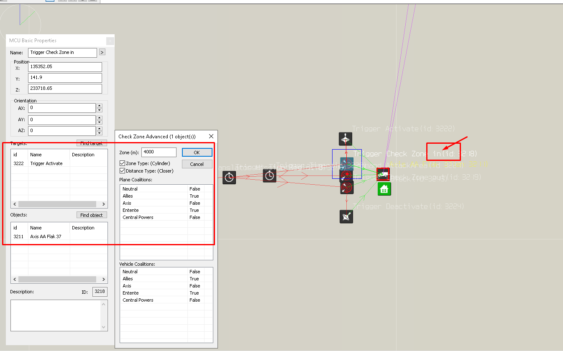Screen dimensions: 563x351
Task: Decrease AY with the down arrow
Action: pyautogui.click(x=99, y=122)
